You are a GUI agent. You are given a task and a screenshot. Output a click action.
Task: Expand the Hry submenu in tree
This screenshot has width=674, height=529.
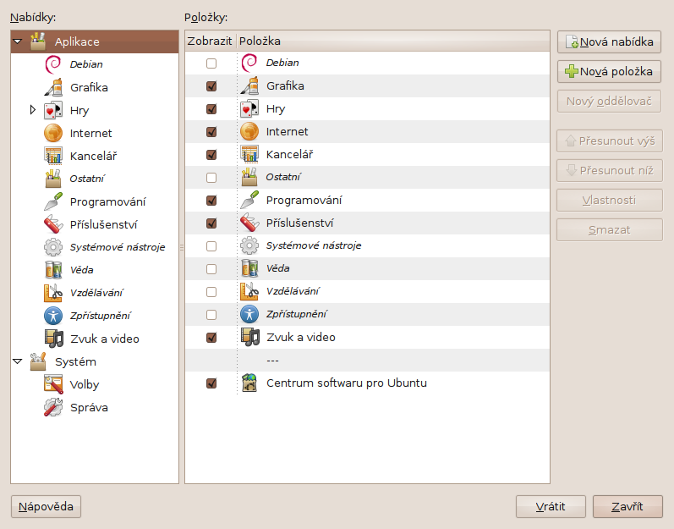pyautogui.click(x=33, y=110)
